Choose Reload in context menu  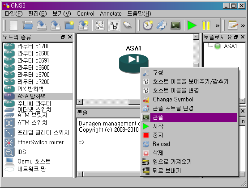click(189, 144)
